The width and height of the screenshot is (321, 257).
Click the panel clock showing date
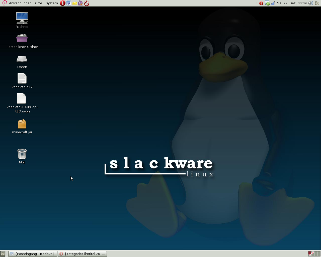(x=292, y=3)
